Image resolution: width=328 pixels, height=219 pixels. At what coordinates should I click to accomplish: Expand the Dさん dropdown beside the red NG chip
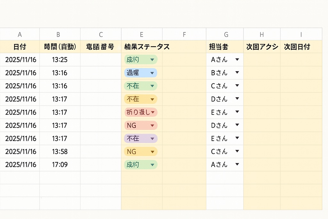coord(237,125)
